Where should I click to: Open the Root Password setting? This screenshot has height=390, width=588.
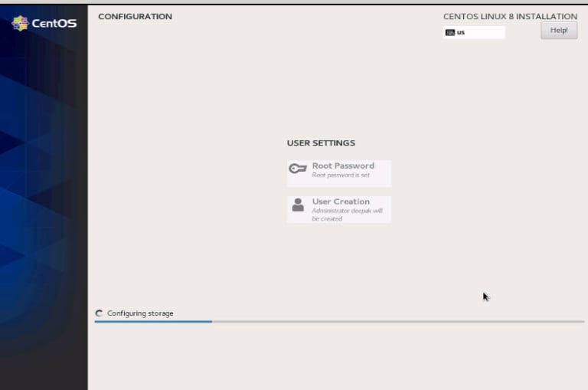tap(343, 166)
